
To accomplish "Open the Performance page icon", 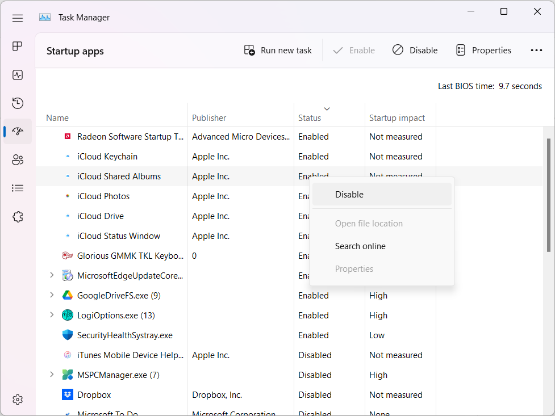I will click(18, 75).
